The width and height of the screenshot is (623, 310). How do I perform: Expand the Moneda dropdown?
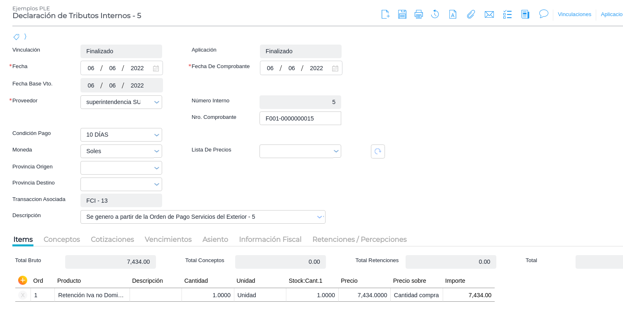pos(157,151)
